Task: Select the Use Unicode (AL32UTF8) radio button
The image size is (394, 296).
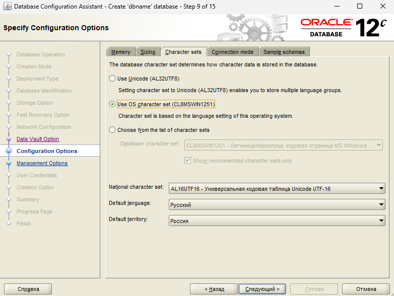Action: (x=112, y=79)
